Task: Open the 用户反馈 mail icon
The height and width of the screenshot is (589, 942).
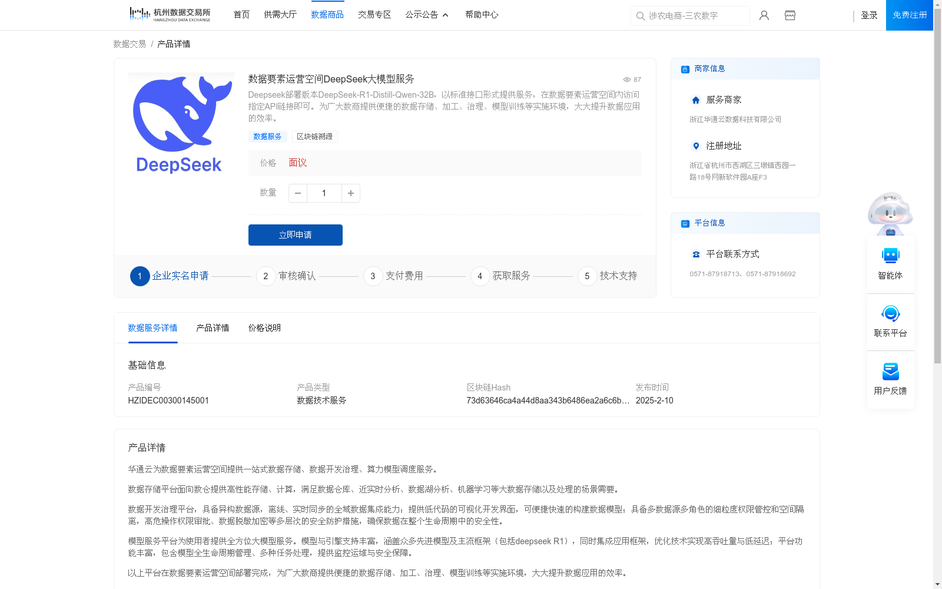Action: [x=891, y=371]
